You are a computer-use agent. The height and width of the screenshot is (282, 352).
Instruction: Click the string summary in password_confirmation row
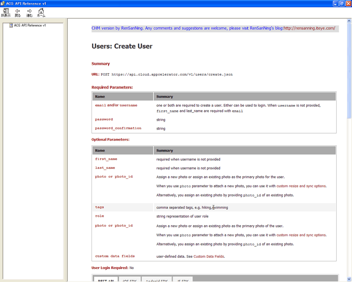click(161, 128)
